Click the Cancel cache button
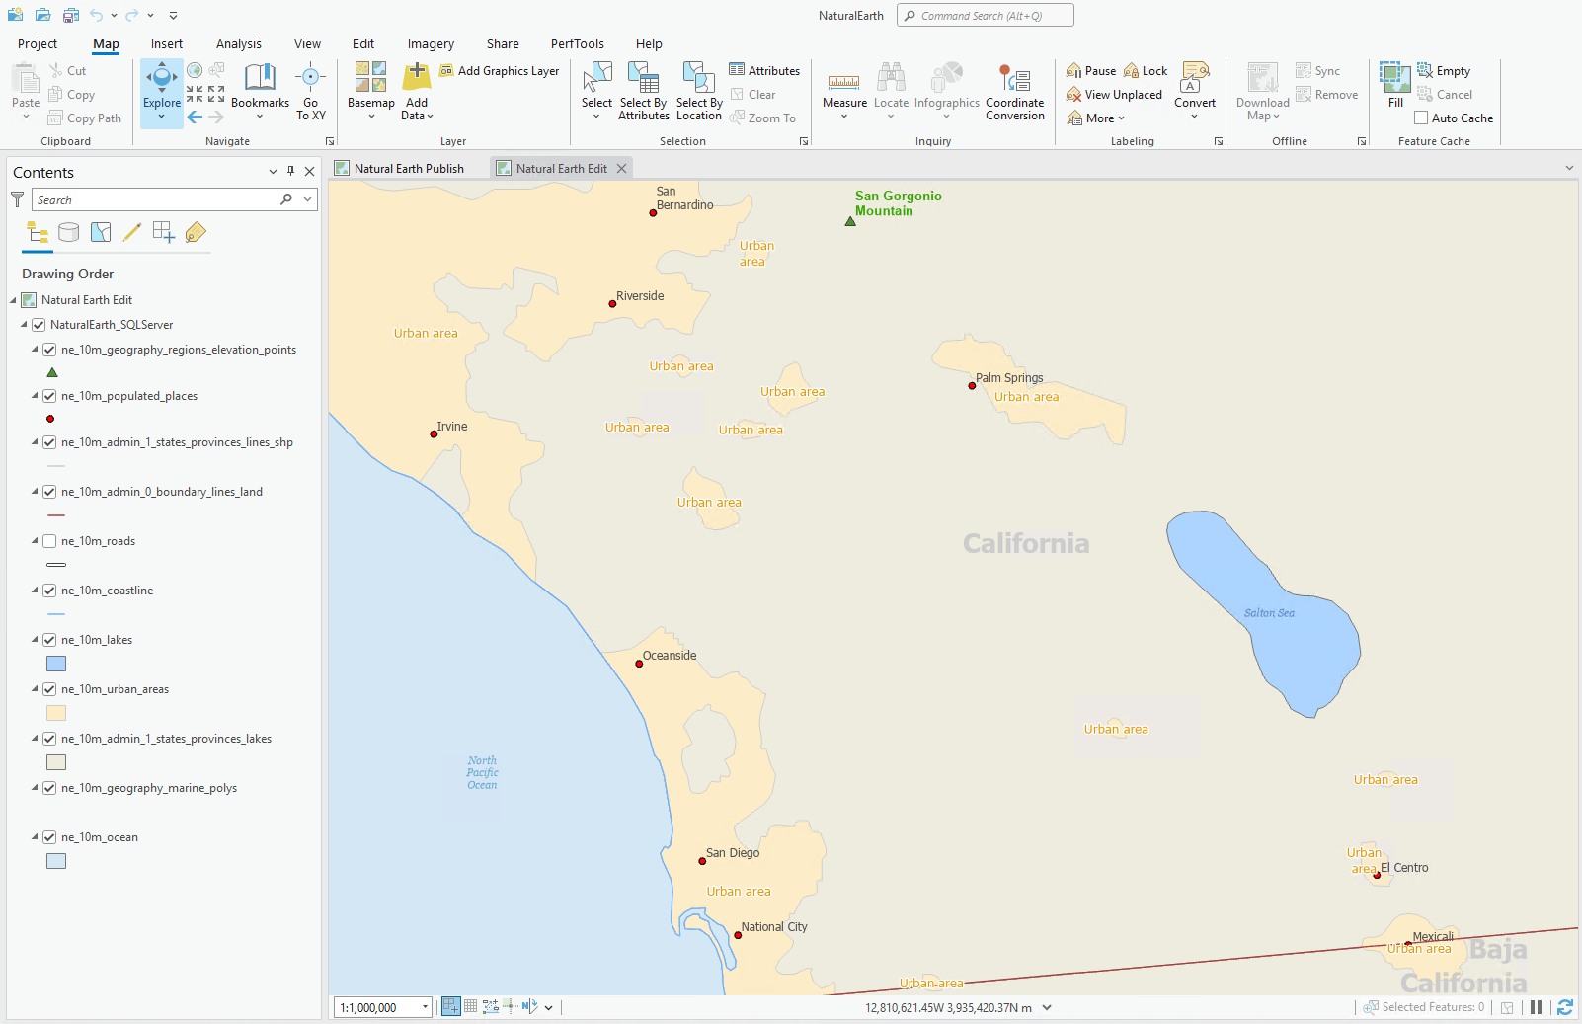The width and height of the screenshot is (1582, 1024). click(x=1445, y=95)
